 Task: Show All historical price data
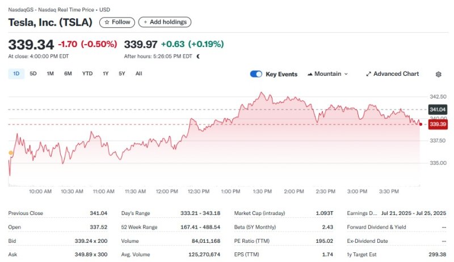[139, 74]
